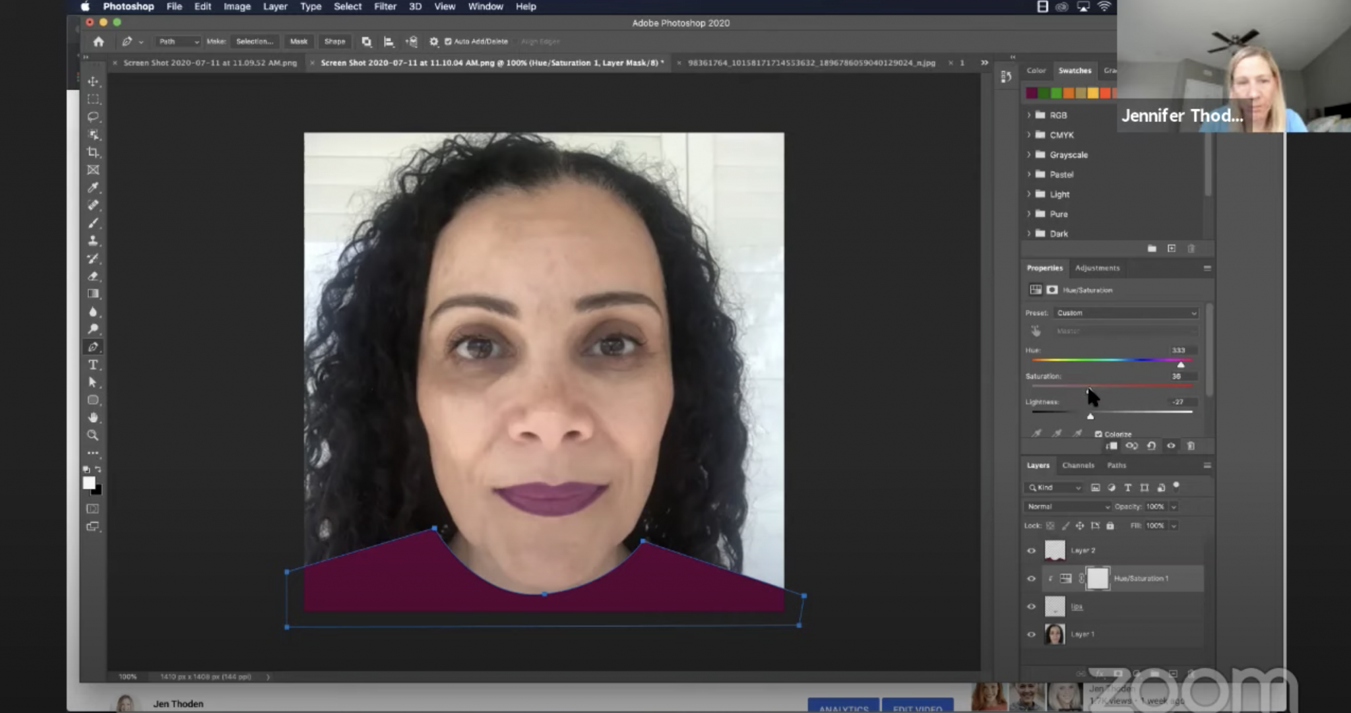Open the Normal blend mode dropdown
Image resolution: width=1351 pixels, height=713 pixels.
pos(1067,507)
